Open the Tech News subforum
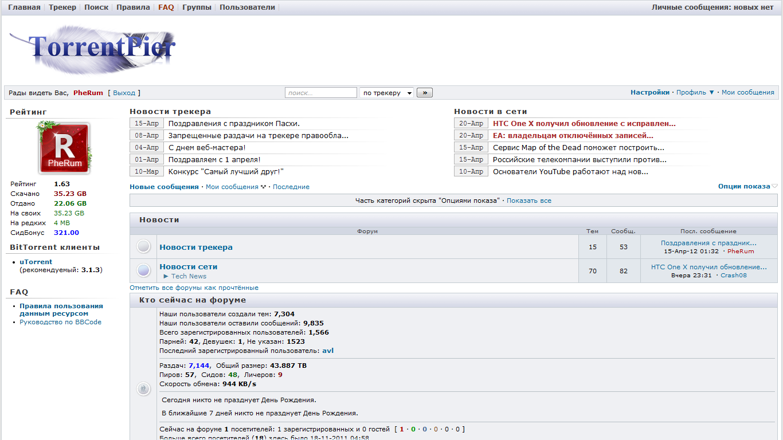This screenshot has height=440, width=783. point(188,276)
